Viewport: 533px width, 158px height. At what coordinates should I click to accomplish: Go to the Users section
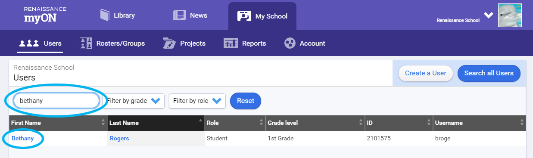pos(40,43)
